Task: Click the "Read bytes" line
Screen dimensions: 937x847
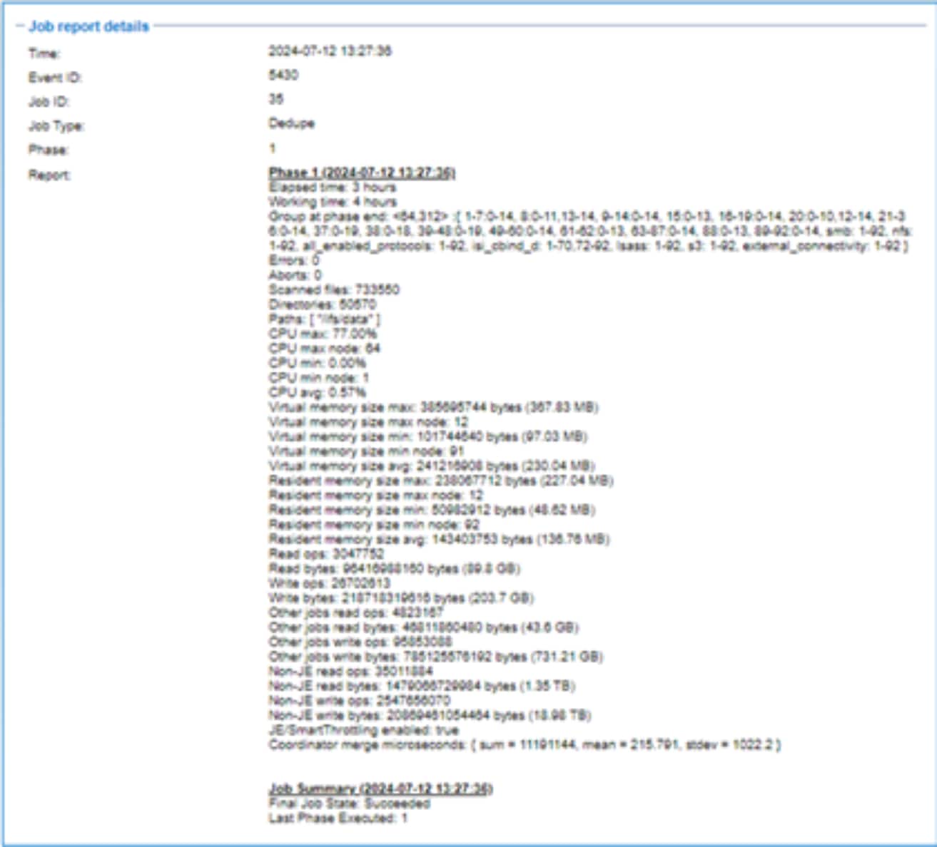Action: 394,568
